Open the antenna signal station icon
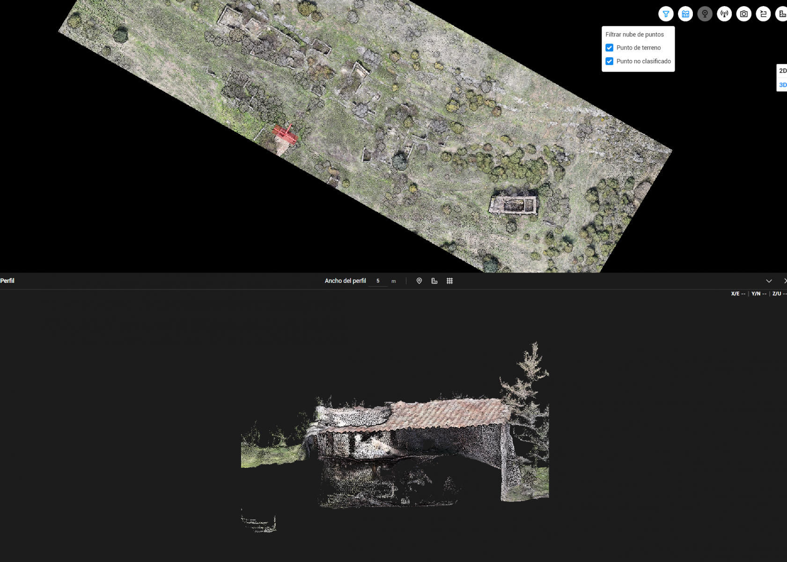 (724, 14)
